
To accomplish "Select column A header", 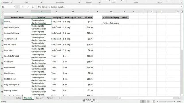I will pyautogui.click(x=18, y=11).
